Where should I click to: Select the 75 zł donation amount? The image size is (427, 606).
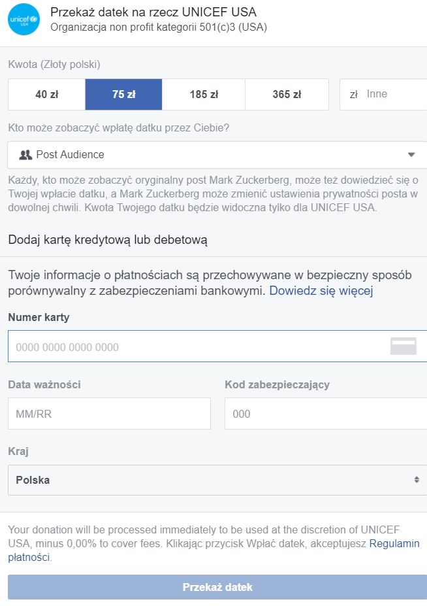tap(123, 94)
